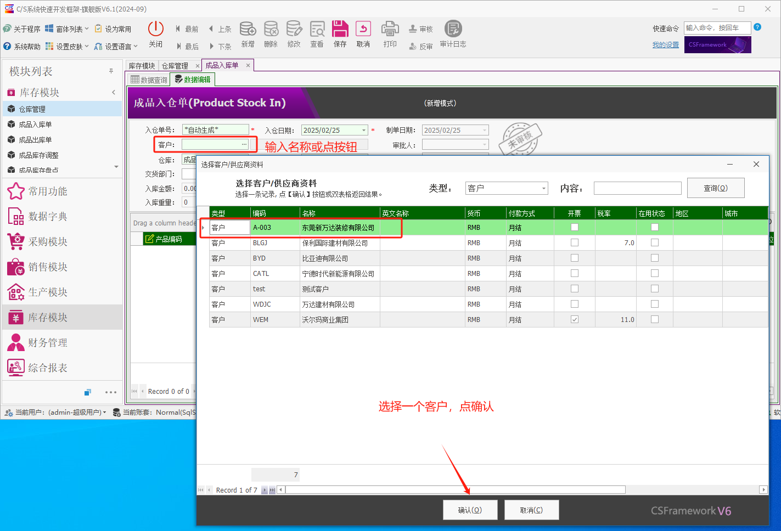Click the Content (内容) search field

pyautogui.click(x=638, y=188)
